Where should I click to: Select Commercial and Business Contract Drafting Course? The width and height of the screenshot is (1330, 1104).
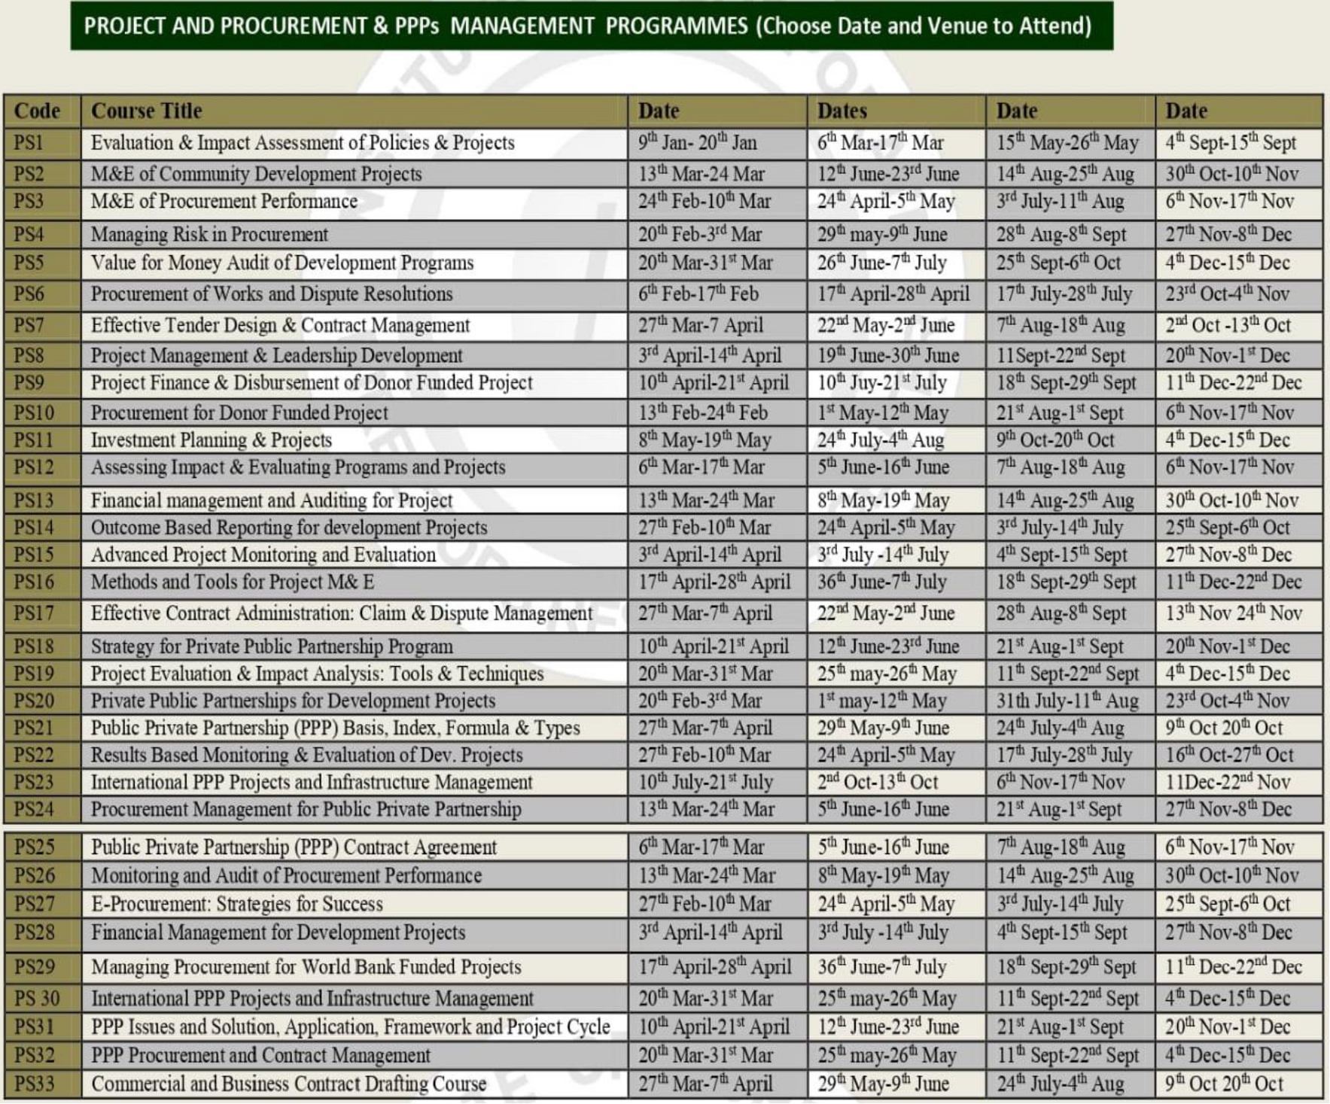289,1084
